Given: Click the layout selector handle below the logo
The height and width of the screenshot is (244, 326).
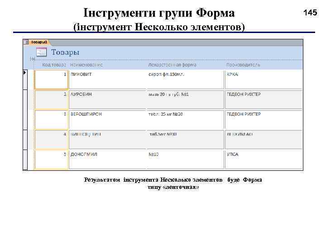Looking at the screenshot, I should coord(33,59).
